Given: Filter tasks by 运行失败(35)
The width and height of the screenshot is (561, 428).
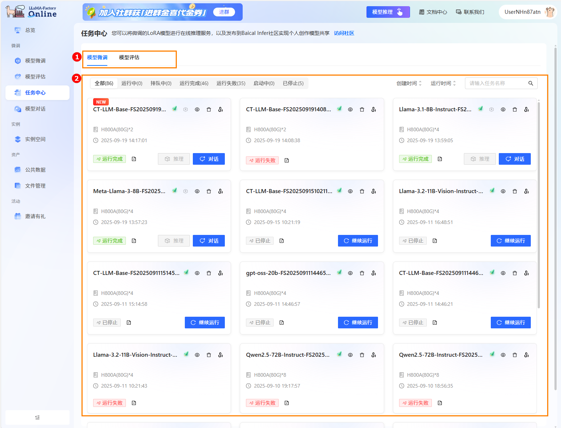Looking at the screenshot, I should click(x=231, y=83).
